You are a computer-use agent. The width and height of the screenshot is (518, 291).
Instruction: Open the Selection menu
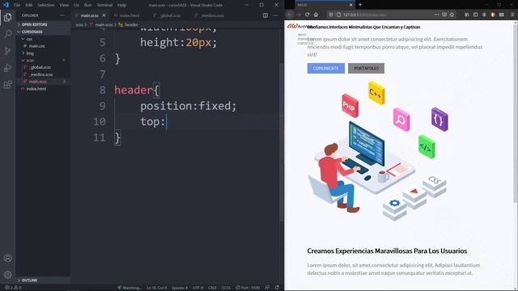pyautogui.click(x=46, y=5)
